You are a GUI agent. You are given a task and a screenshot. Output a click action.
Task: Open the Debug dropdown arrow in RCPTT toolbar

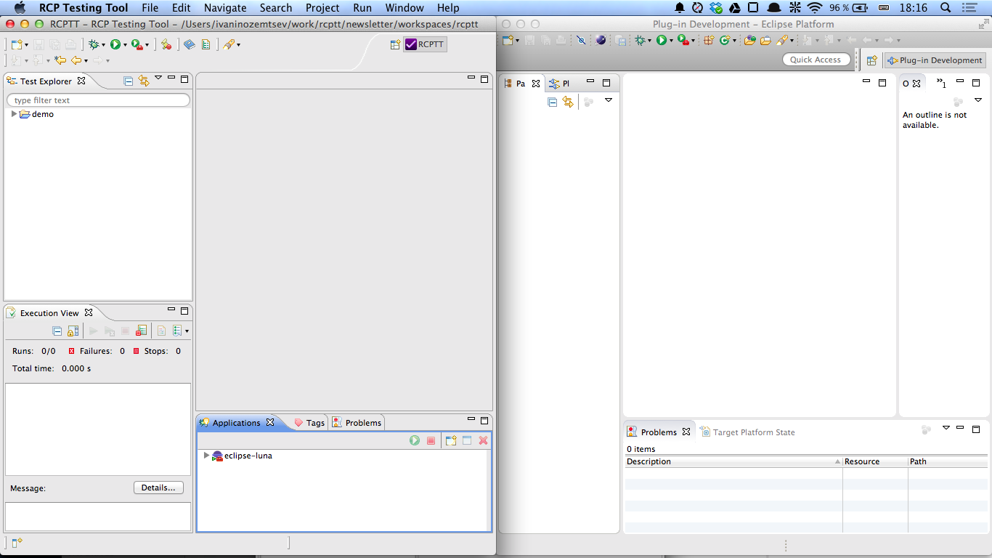[x=104, y=45]
